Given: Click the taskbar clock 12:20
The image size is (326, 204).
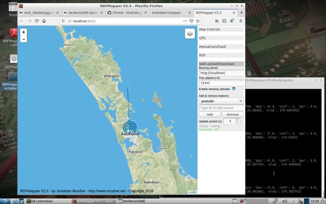Looking at the screenshot, I should 315,201.
